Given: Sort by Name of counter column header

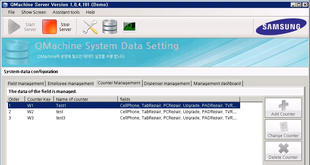Looking at the screenshot, I should (86, 99).
